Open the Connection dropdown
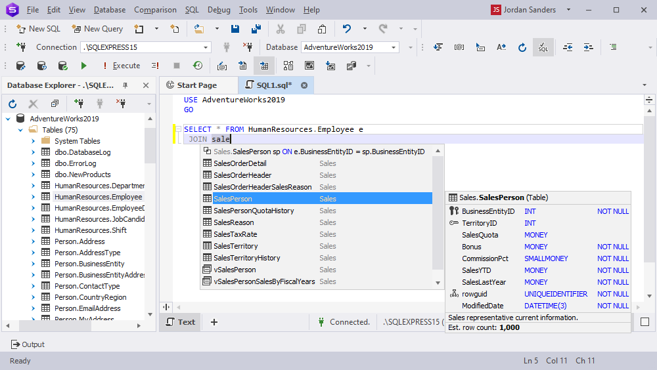 click(205, 47)
